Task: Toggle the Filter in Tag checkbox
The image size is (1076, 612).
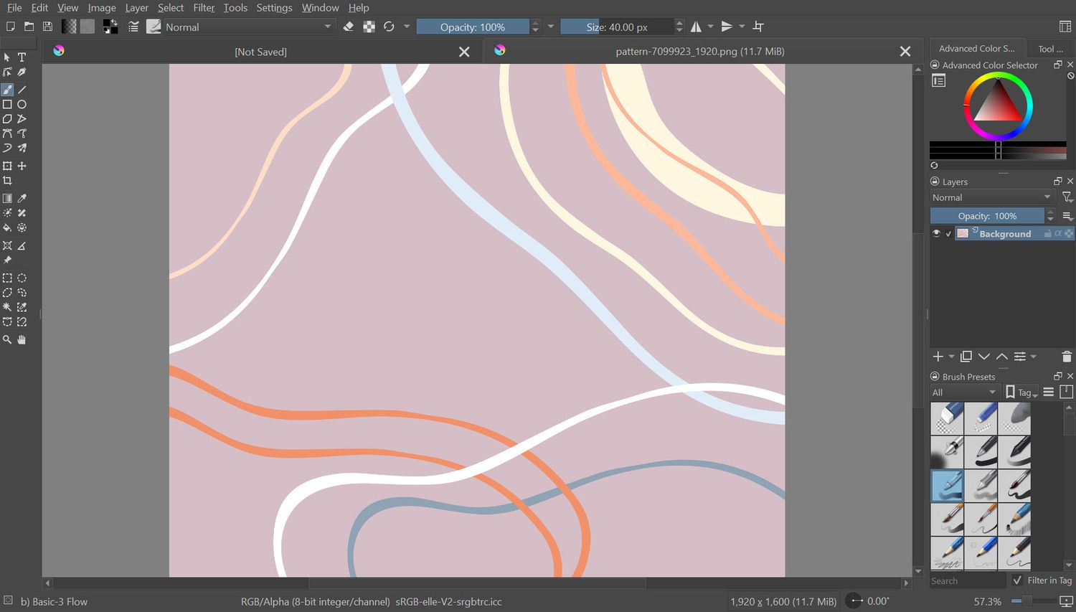Action: [1017, 580]
